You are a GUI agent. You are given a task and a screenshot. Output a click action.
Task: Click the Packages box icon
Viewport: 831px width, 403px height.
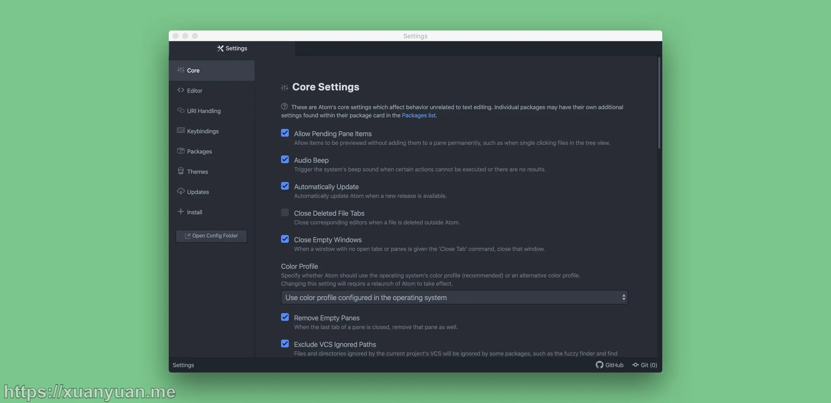(x=181, y=151)
